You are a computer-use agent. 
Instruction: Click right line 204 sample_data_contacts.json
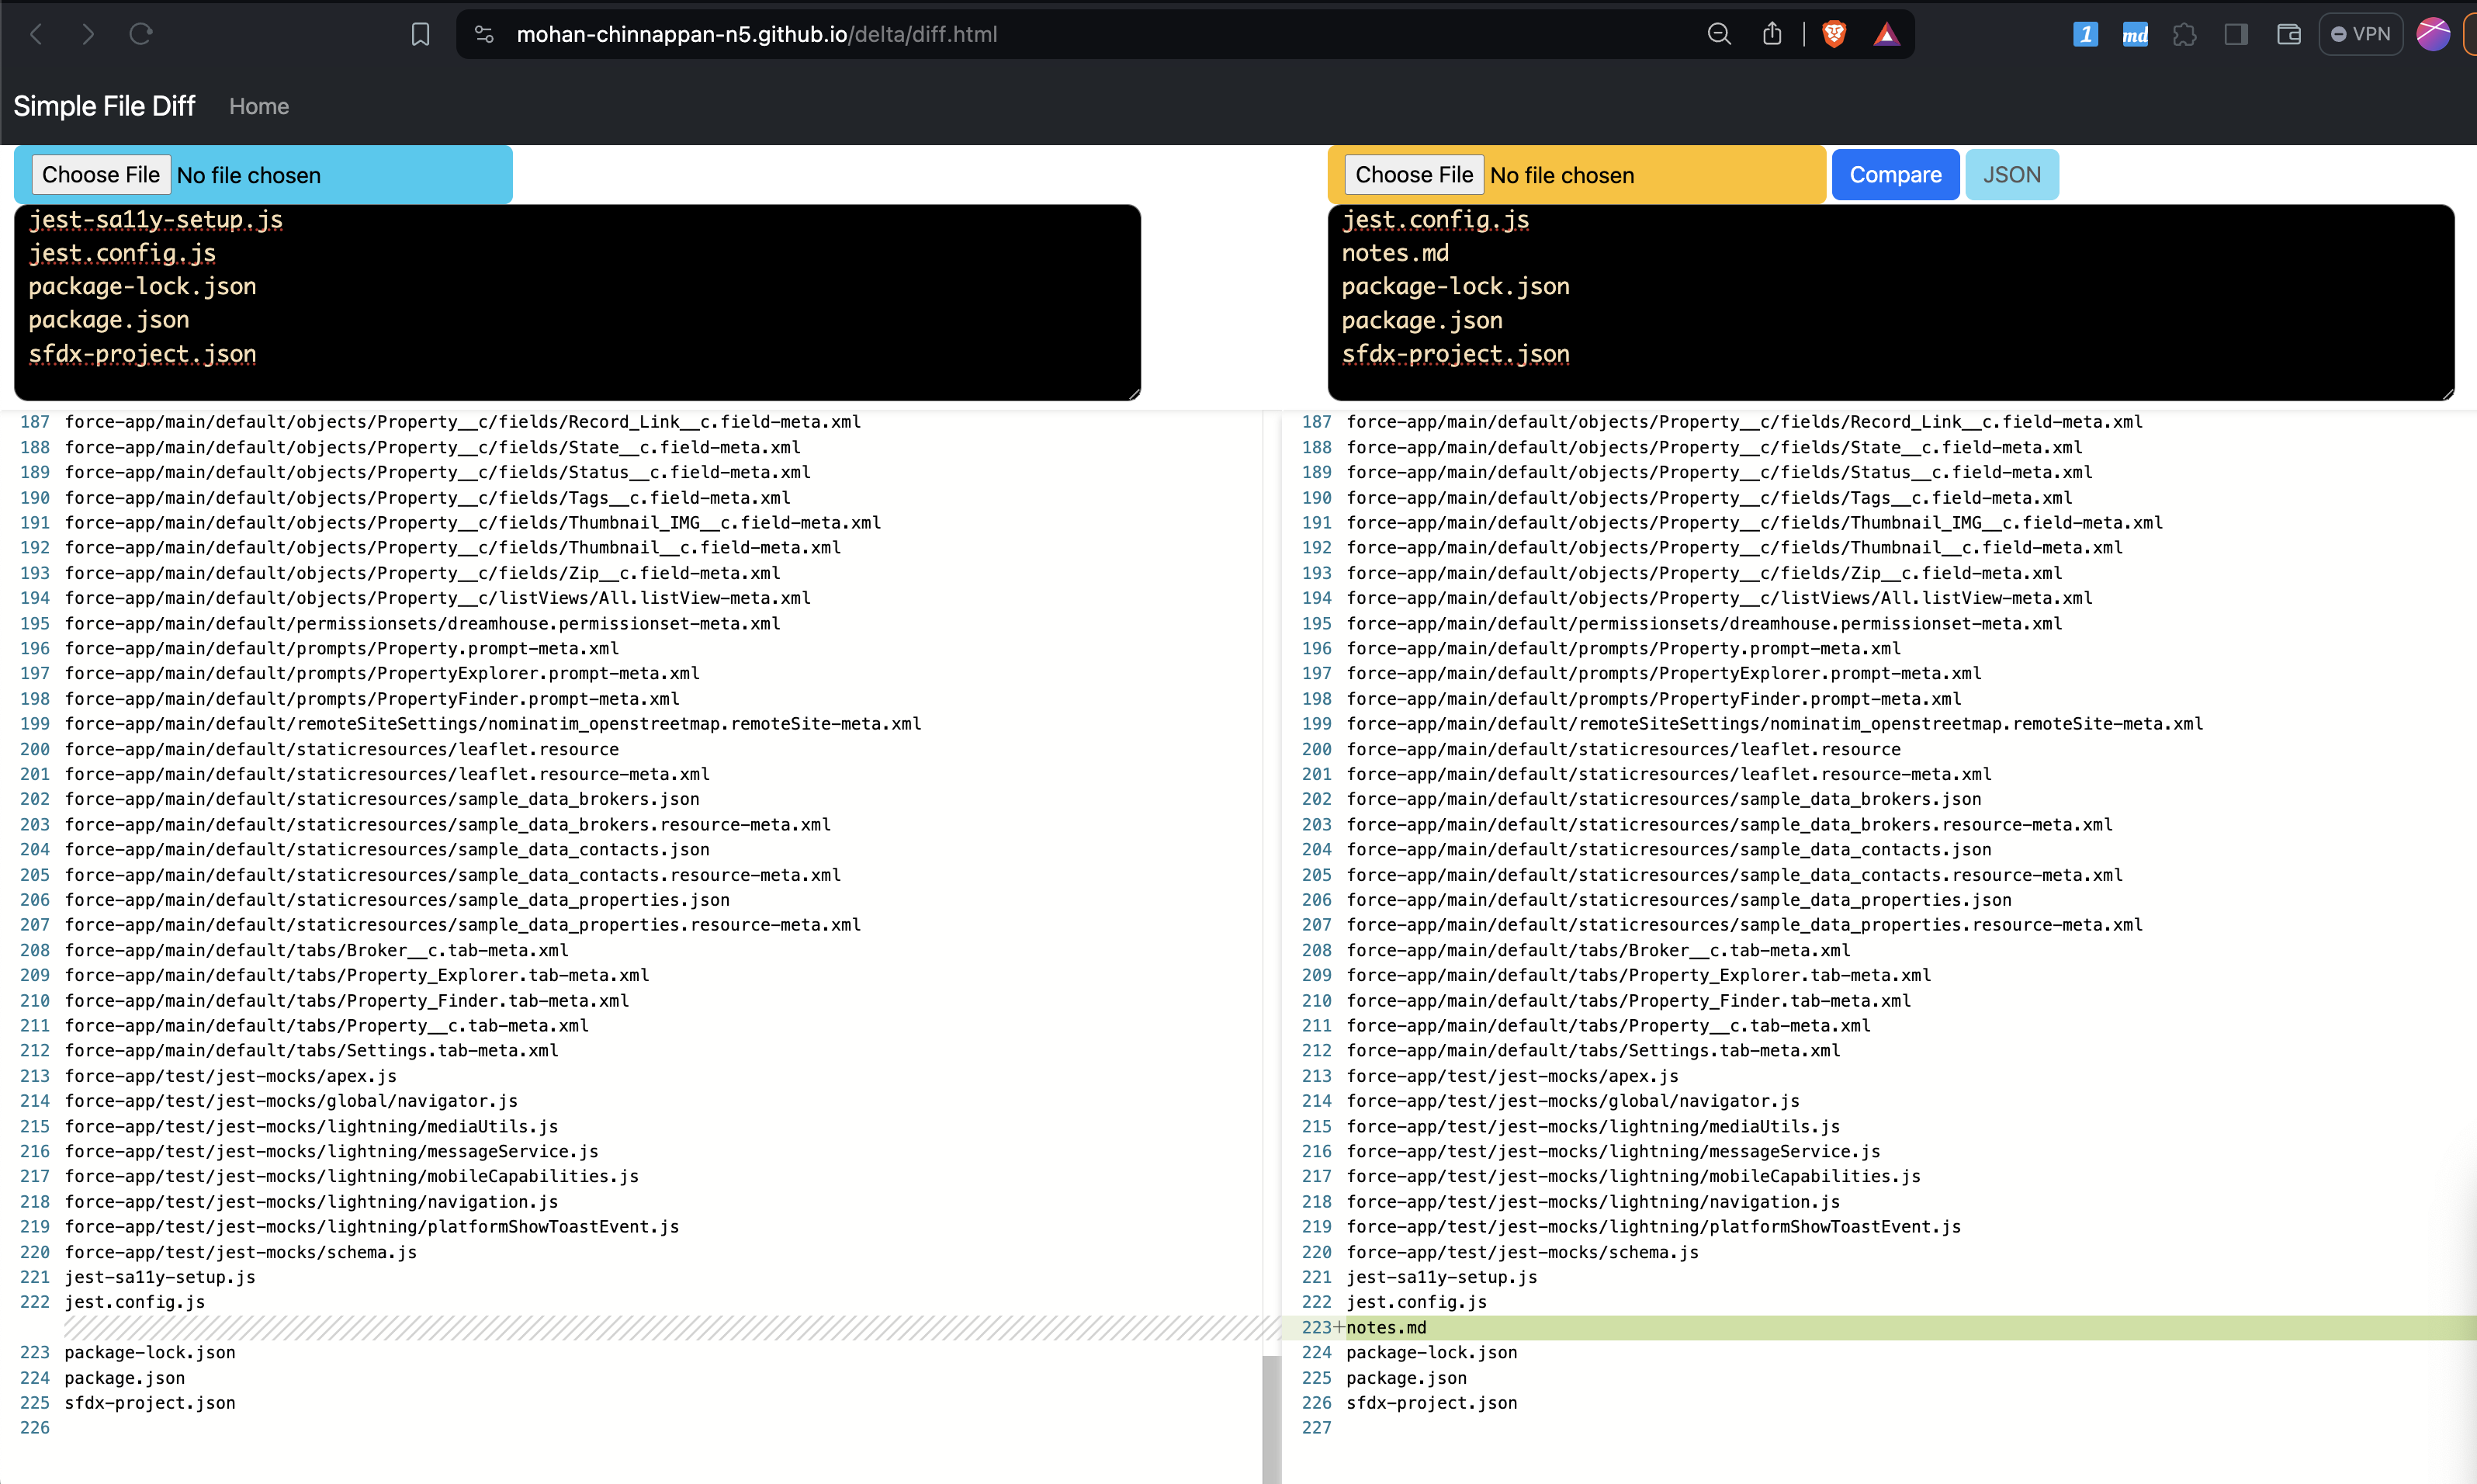click(1668, 849)
